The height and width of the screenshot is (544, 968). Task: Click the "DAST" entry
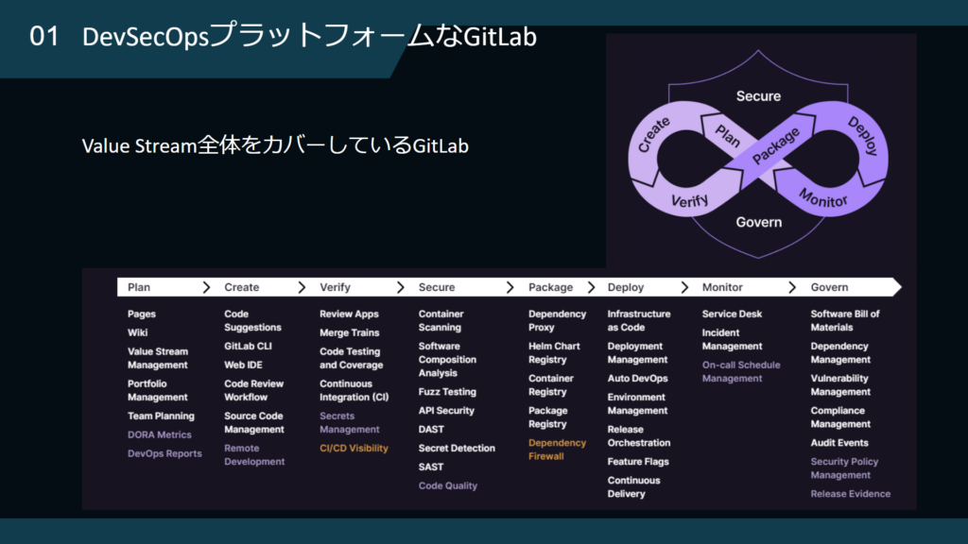click(x=431, y=430)
